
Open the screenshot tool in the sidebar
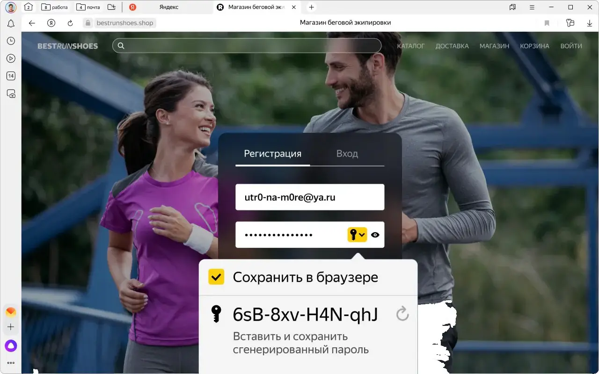11,93
